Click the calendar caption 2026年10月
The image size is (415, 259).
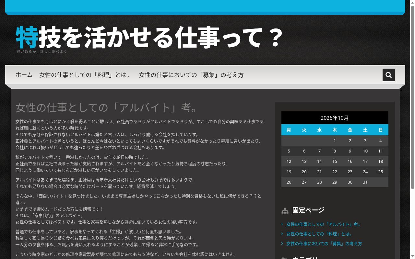(x=335, y=118)
